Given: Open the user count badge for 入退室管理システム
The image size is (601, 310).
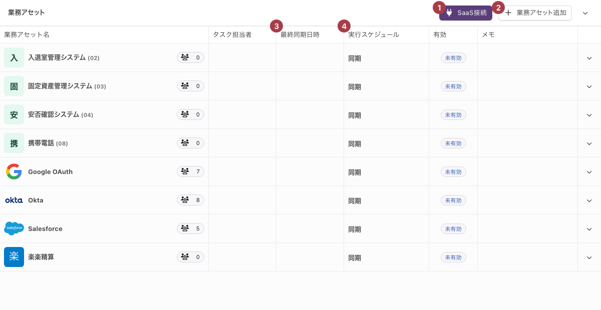Looking at the screenshot, I should pyautogui.click(x=190, y=57).
